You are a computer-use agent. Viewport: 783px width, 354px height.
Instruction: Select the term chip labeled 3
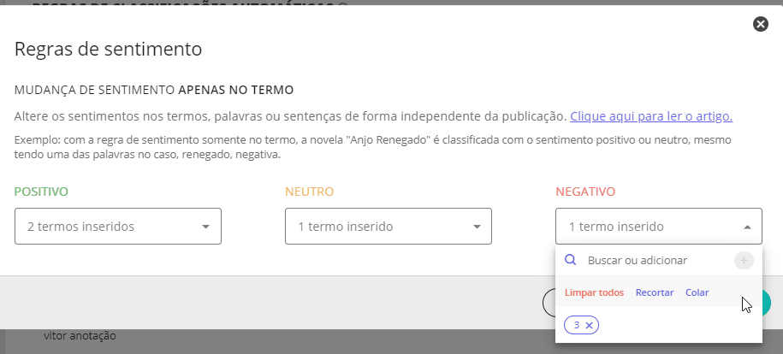point(576,326)
